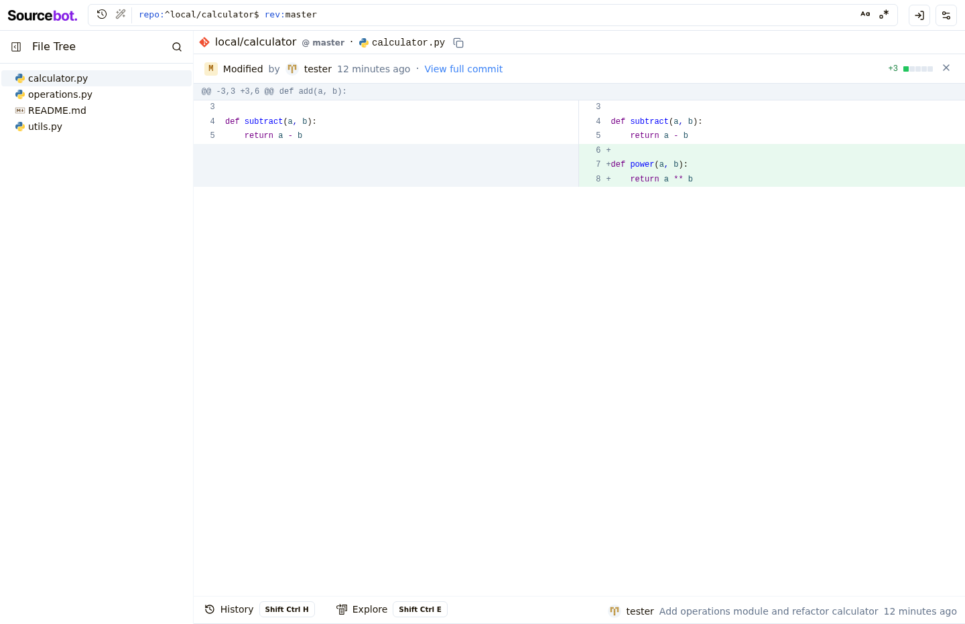Click the tester author name in the header
The image size is (965, 624).
[318, 69]
